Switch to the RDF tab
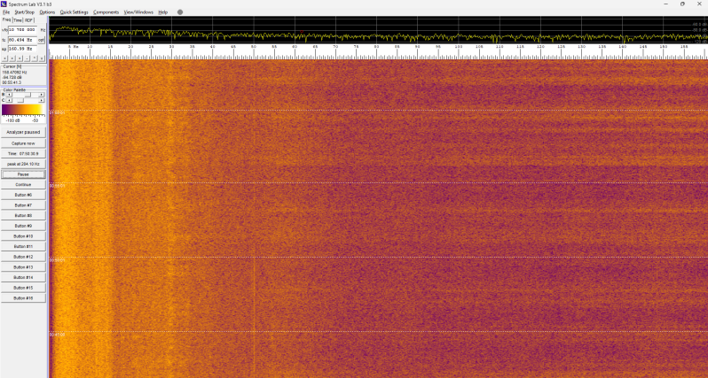This screenshot has height=378, width=708. pyautogui.click(x=29, y=20)
